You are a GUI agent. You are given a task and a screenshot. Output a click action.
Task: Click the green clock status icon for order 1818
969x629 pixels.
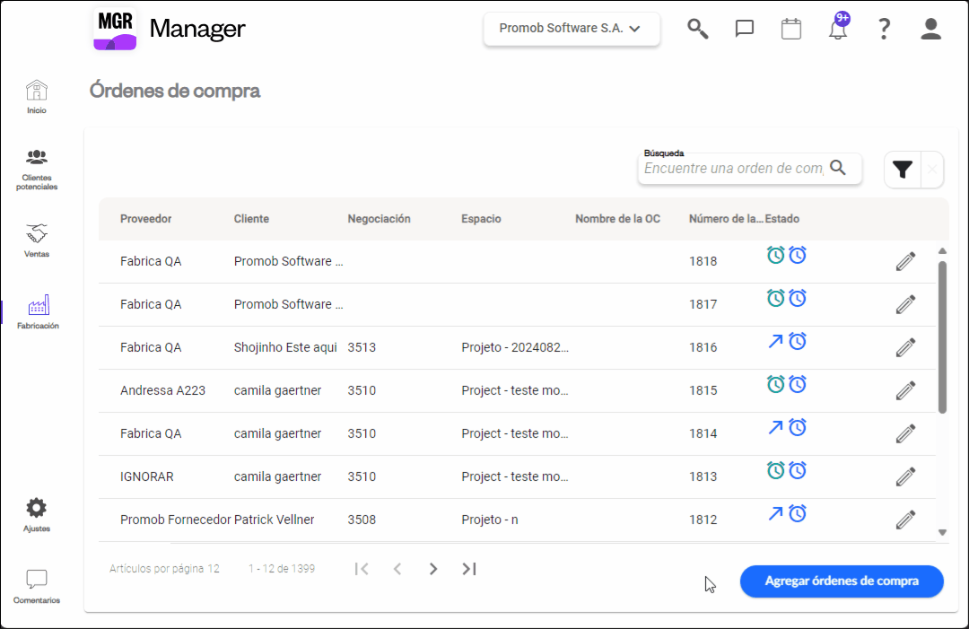pyautogui.click(x=775, y=255)
